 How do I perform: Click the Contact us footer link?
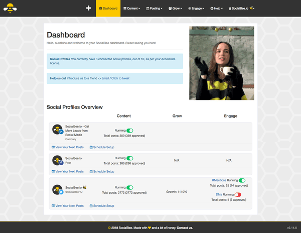point(185,228)
